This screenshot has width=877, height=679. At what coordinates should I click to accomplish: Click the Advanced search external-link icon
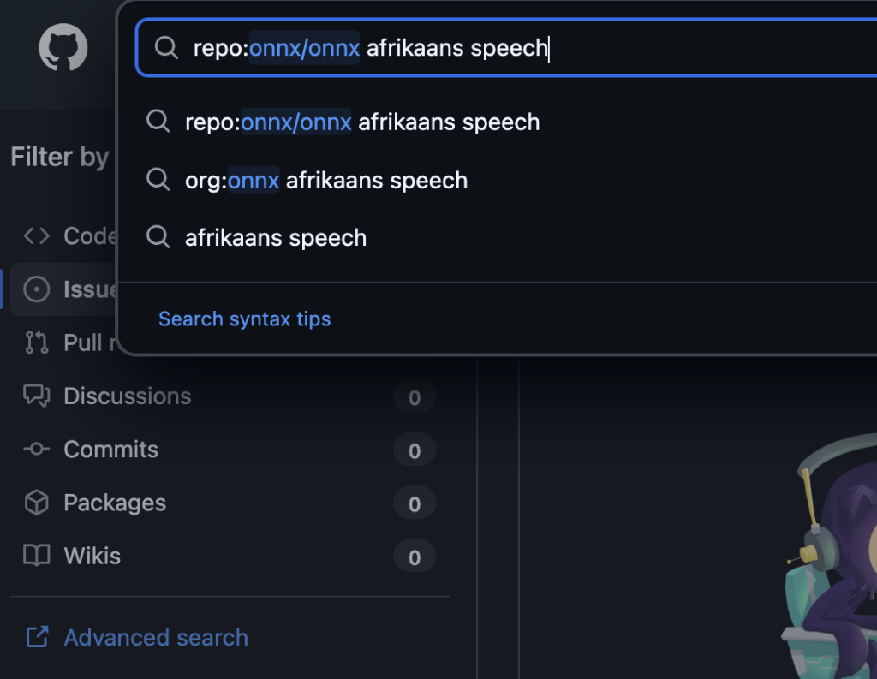(x=37, y=637)
